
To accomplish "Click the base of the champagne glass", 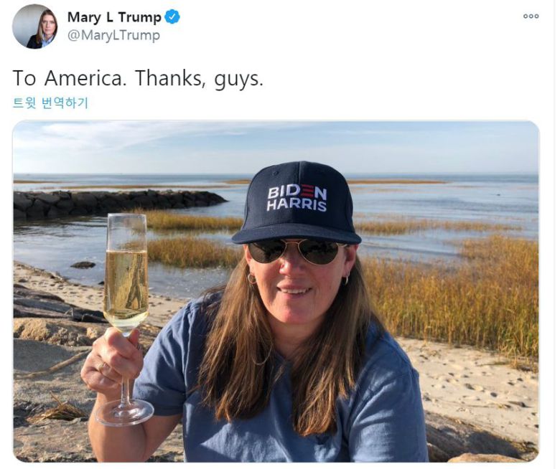I will [124, 412].
